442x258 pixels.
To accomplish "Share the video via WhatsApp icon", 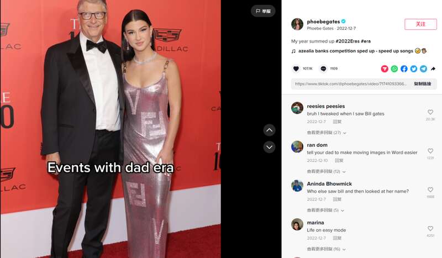I will pos(394,69).
